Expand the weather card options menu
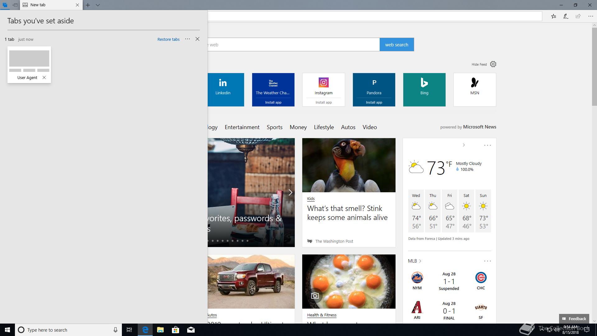Image resolution: width=597 pixels, height=336 pixels. (x=487, y=145)
